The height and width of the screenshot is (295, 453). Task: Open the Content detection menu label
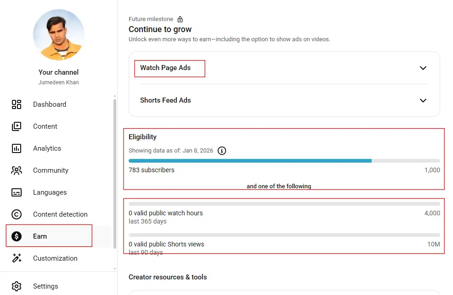pos(60,214)
